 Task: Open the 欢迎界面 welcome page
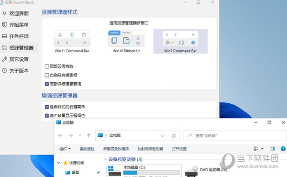click(19, 13)
